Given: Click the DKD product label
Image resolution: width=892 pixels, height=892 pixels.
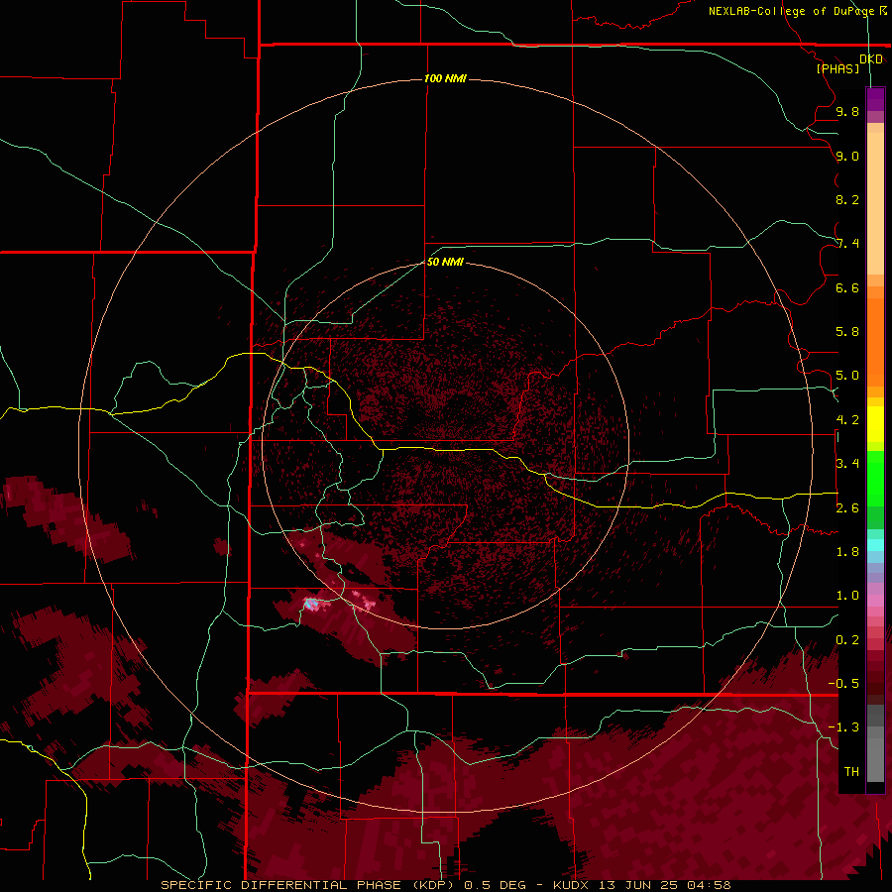Looking at the screenshot, I should pos(871,59).
